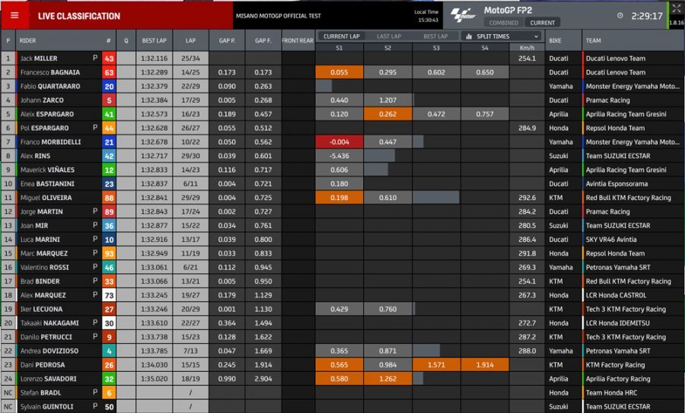685x413 pixels.
Task: Switch to Combined classification view
Action: pos(504,23)
